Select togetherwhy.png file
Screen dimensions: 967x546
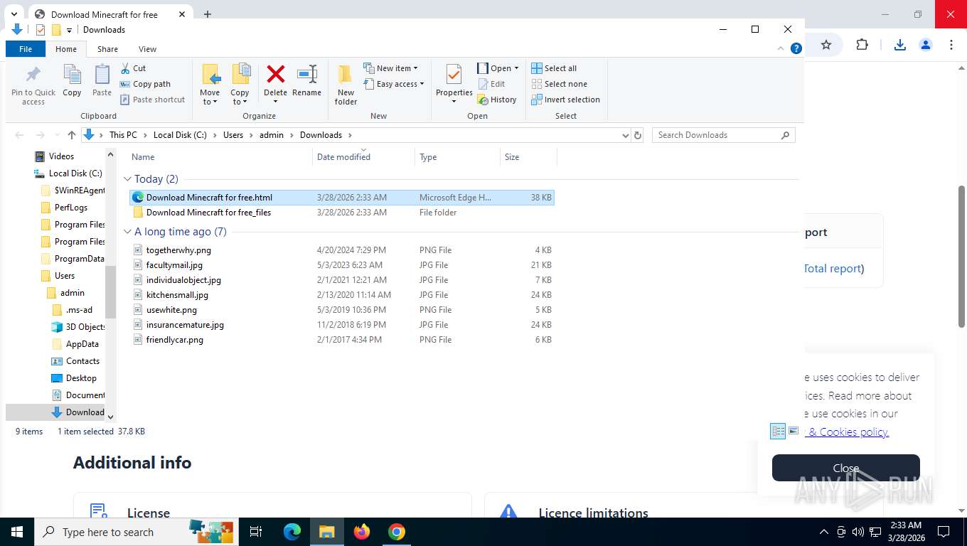pyautogui.click(x=178, y=250)
